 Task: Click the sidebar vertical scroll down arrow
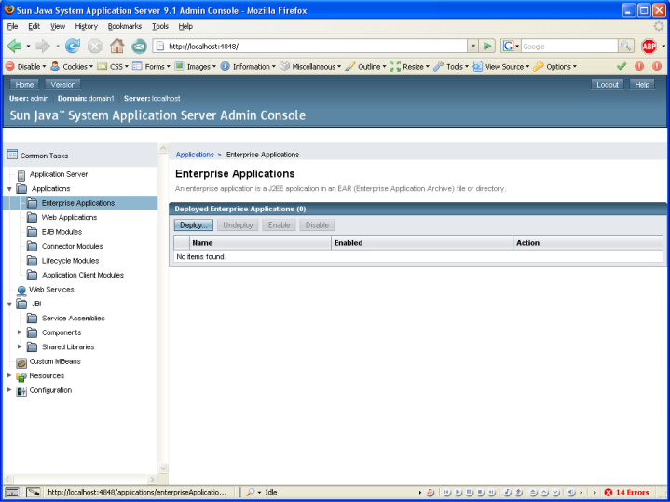pyautogui.click(x=163, y=468)
